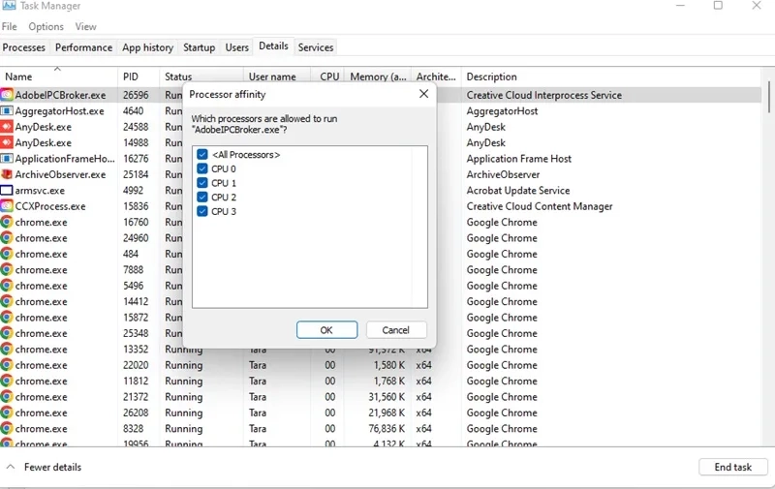Click the End task button

point(732,467)
